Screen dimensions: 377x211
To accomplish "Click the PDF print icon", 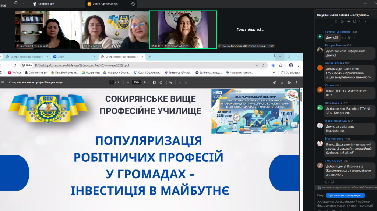I will (289, 82).
